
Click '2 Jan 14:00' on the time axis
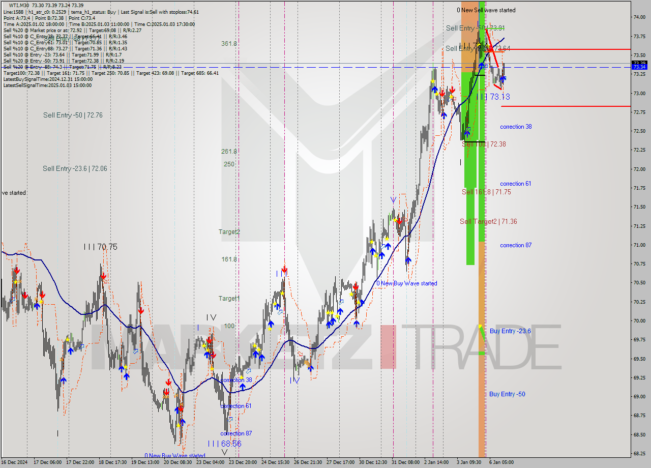[437, 462]
